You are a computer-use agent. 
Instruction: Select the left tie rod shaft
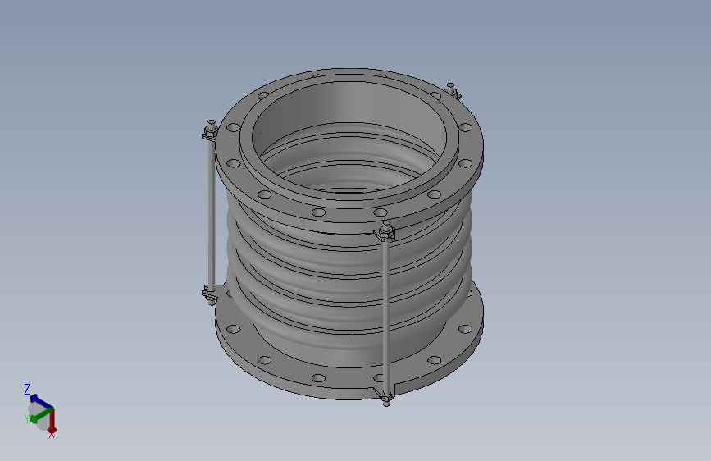pyautogui.click(x=211, y=213)
